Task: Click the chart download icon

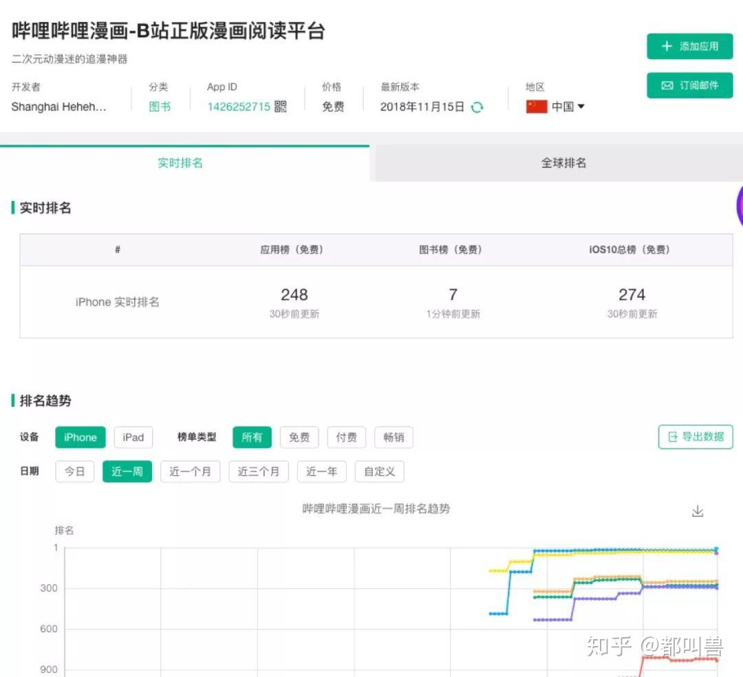Action: 698,511
